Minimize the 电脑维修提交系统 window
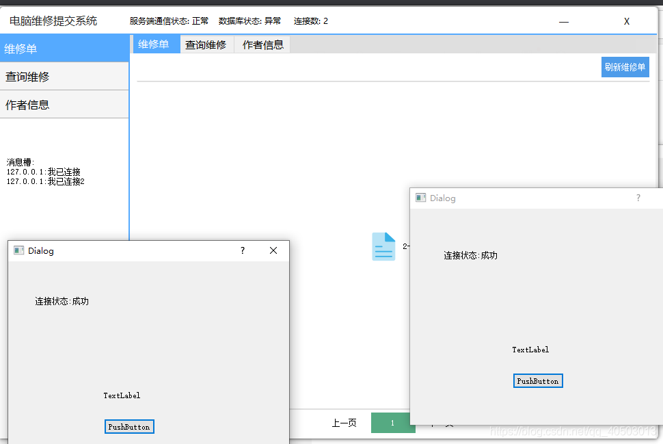 pyautogui.click(x=564, y=22)
